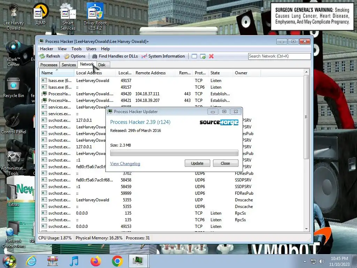Show hidden tray icons arrow

[x=305, y=261]
